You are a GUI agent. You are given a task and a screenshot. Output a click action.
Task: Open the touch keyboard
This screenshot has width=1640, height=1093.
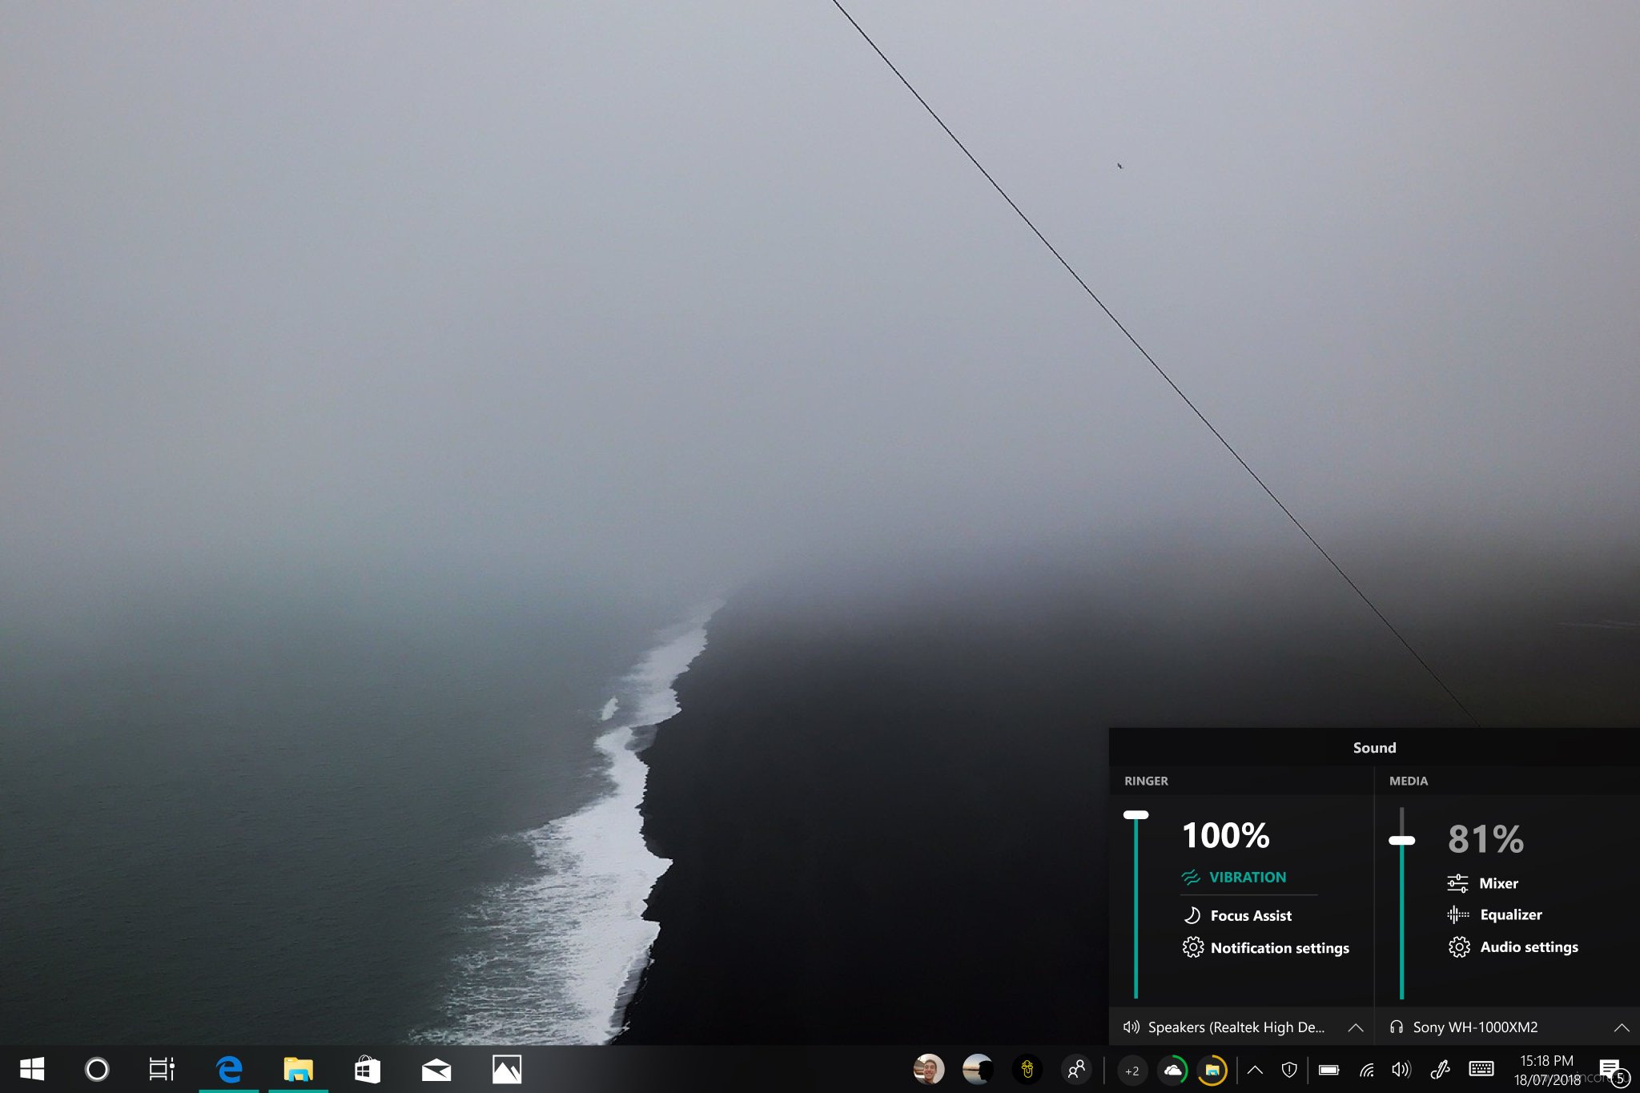point(1481,1069)
